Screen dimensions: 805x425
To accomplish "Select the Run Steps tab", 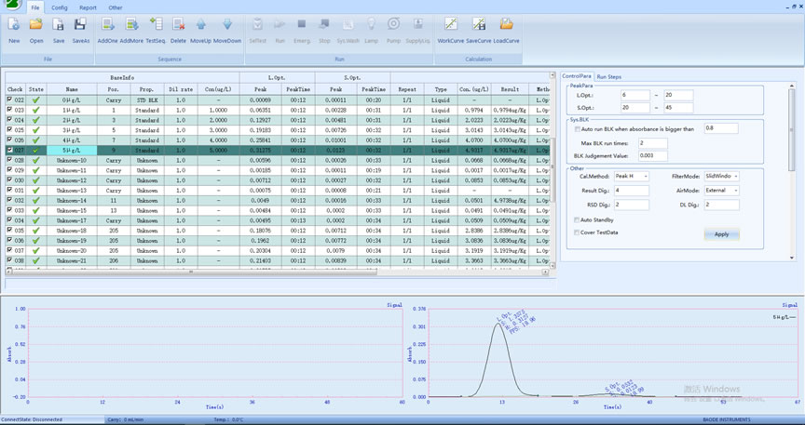I will click(609, 76).
